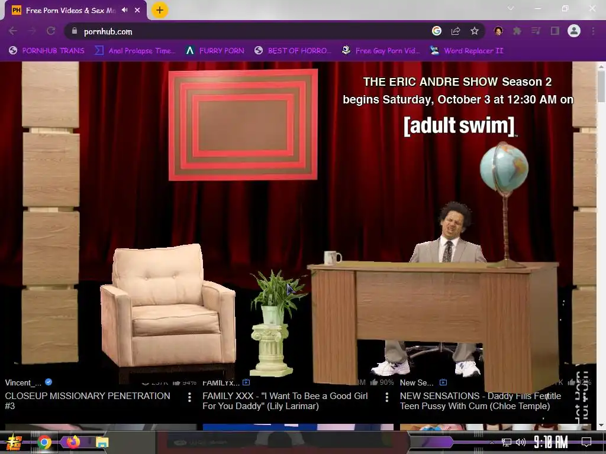Open network status in system tray
The height and width of the screenshot is (454, 606).
pos(507,442)
